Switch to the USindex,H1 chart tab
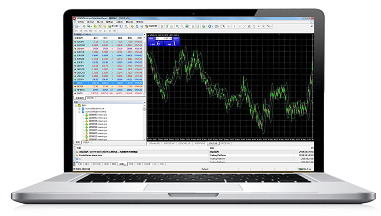Viewport: 381px width, 216px height. point(155,142)
